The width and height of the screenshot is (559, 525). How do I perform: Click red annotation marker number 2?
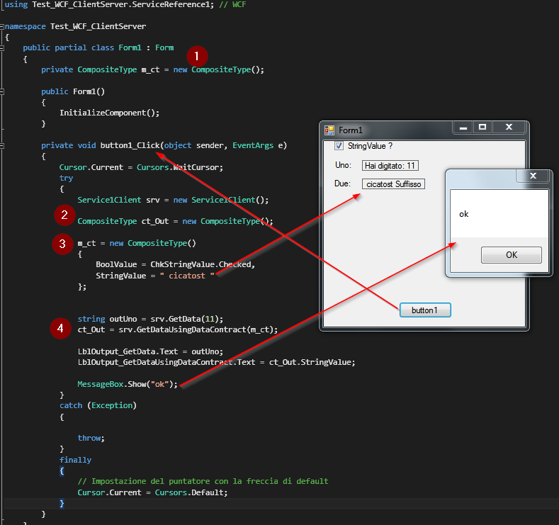(64, 215)
